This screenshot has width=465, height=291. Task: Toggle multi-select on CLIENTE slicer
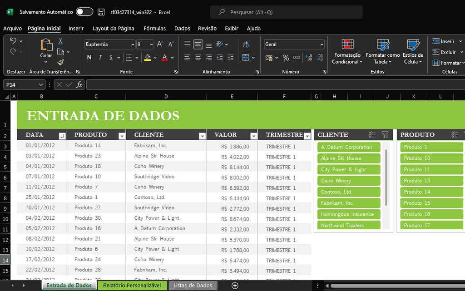[x=372, y=135]
